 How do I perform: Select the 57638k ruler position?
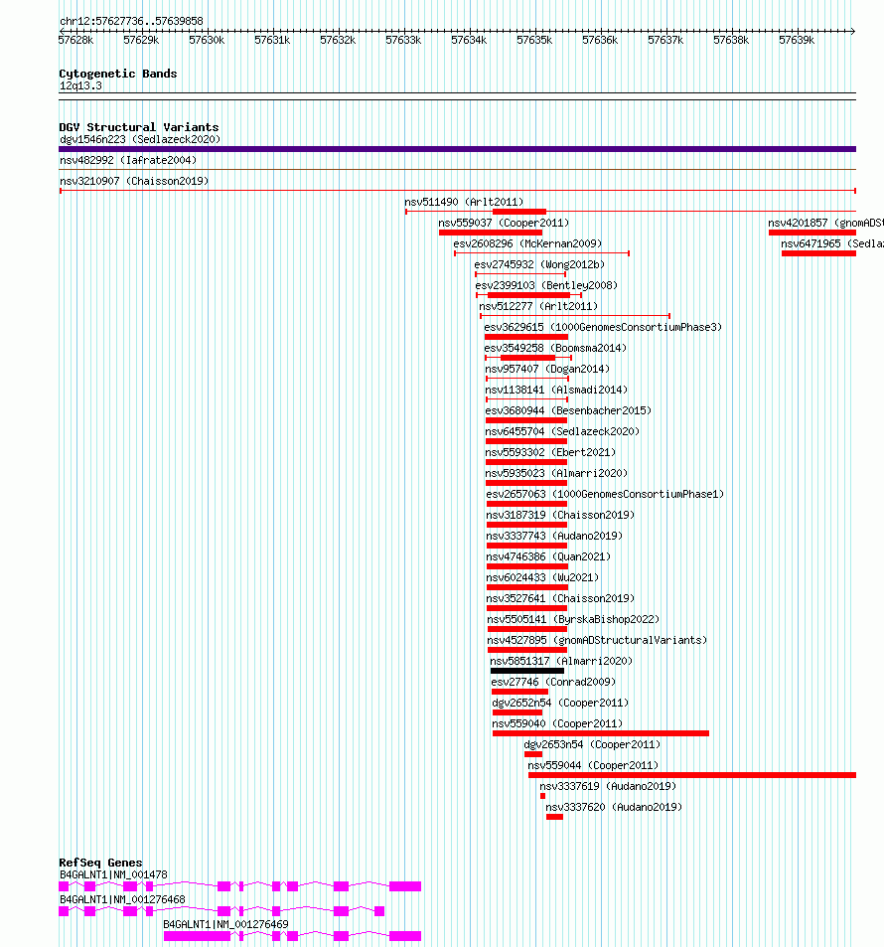coord(731,41)
